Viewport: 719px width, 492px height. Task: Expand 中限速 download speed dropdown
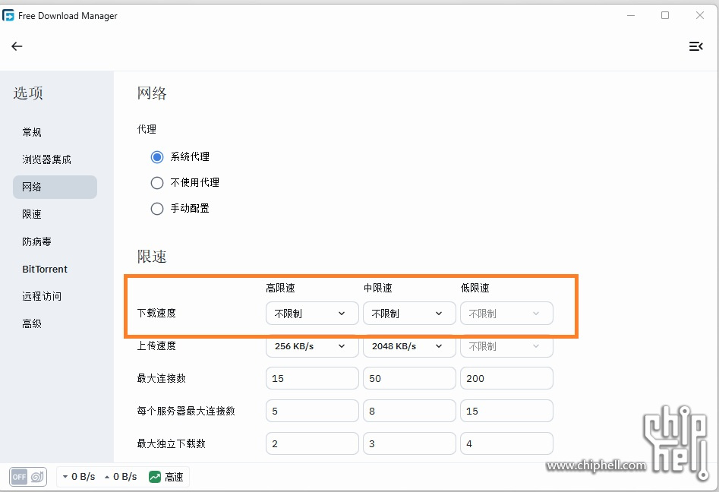409,314
